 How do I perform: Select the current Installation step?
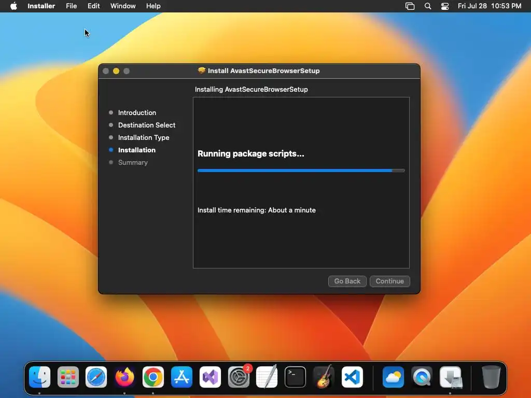click(x=136, y=150)
